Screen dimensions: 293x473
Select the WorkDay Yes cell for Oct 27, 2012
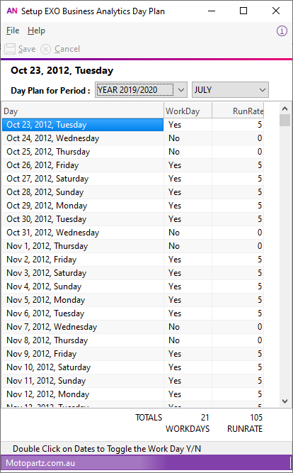pos(188,179)
